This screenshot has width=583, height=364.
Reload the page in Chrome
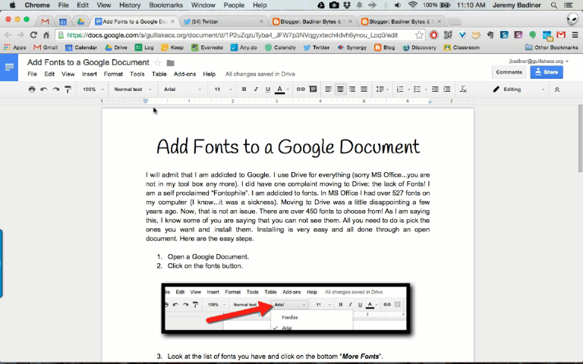(x=33, y=35)
